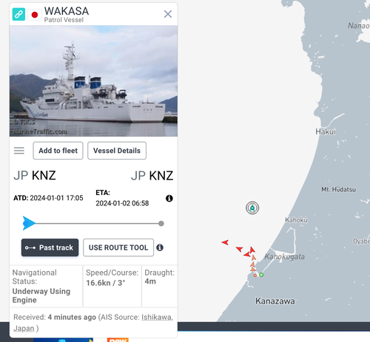Click the teal link icon beside WAKASA
The image size is (370, 342).
point(18,14)
